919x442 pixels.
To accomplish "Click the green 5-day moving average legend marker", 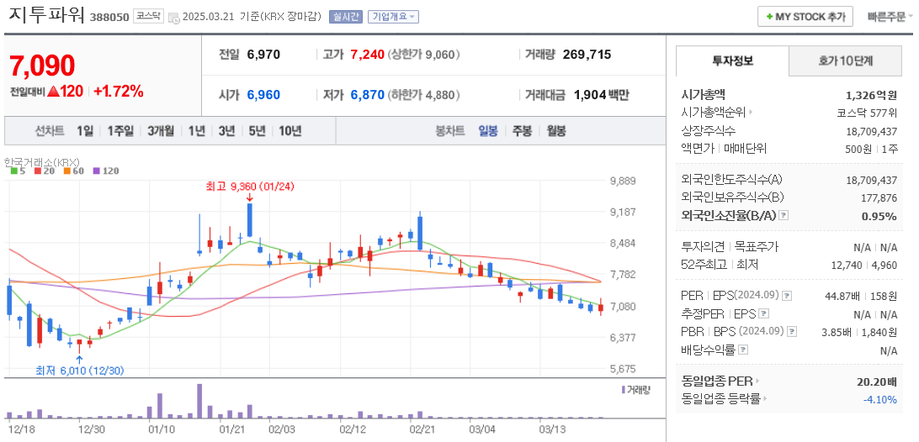I will pyautogui.click(x=14, y=171).
